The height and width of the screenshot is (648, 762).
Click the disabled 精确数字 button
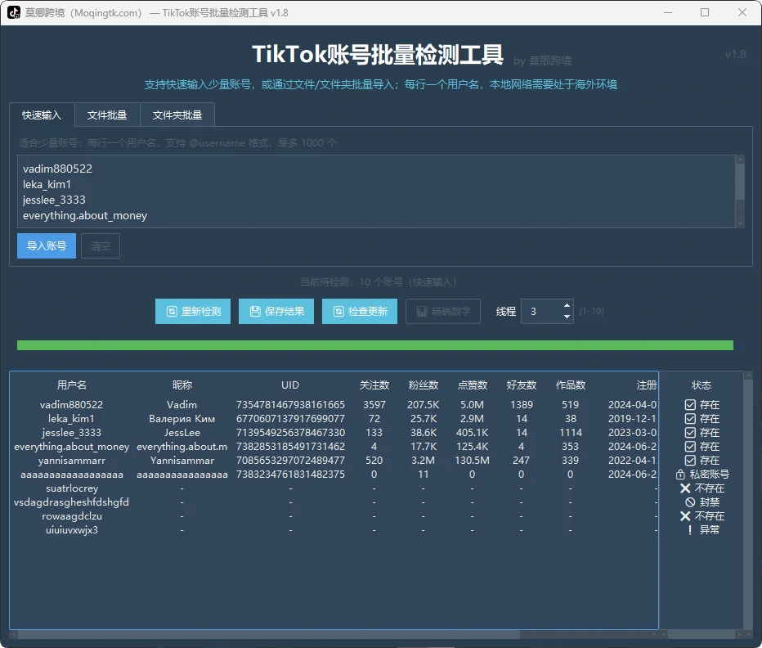pyautogui.click(x=443, y=312)
